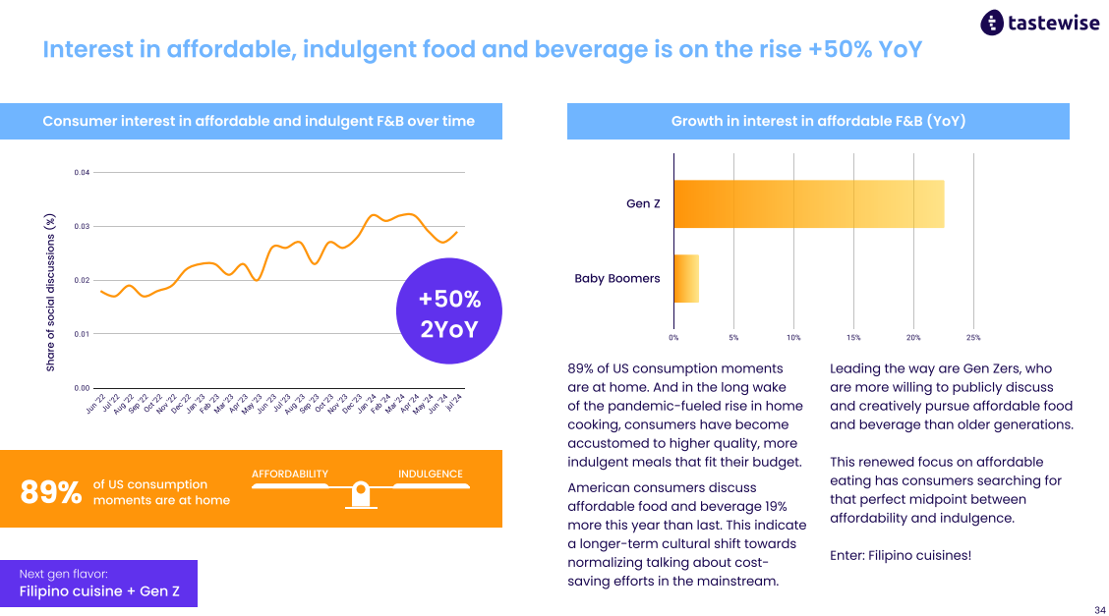
Task: Click the Growth in interest header
Action: [818, 121]
